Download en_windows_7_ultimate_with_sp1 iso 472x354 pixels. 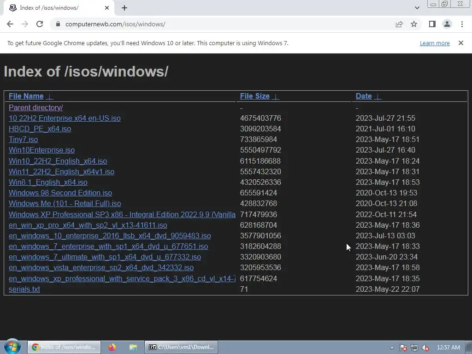pos(105,257)
